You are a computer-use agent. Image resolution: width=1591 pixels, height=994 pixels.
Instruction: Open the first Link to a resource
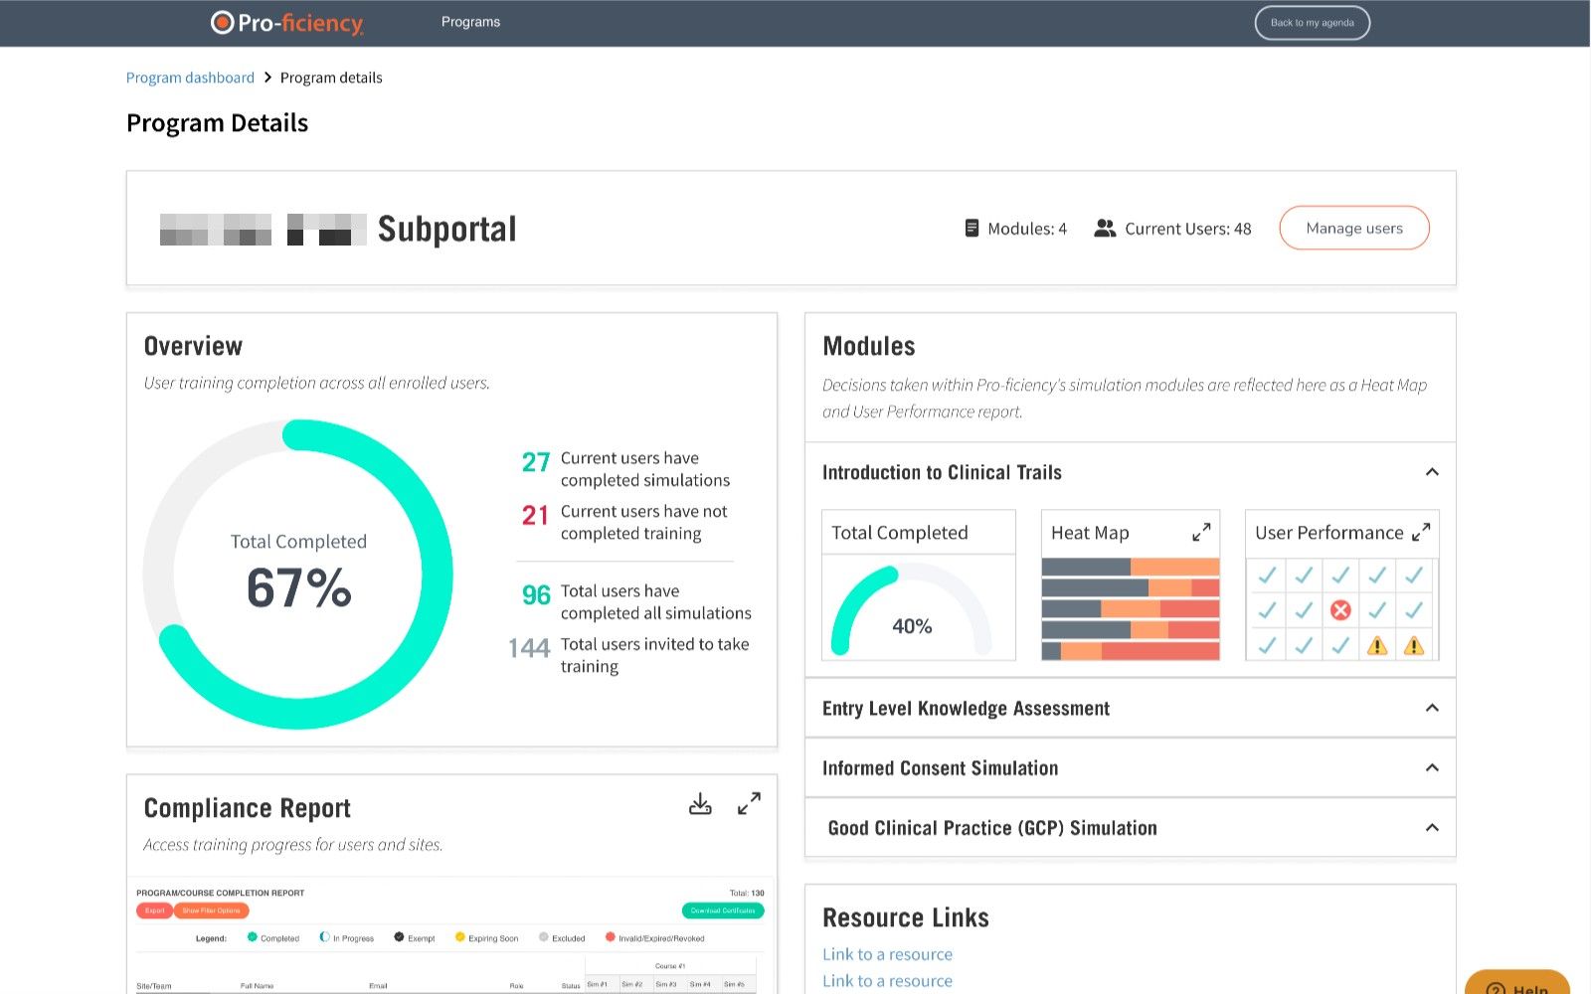click(887, 953)
